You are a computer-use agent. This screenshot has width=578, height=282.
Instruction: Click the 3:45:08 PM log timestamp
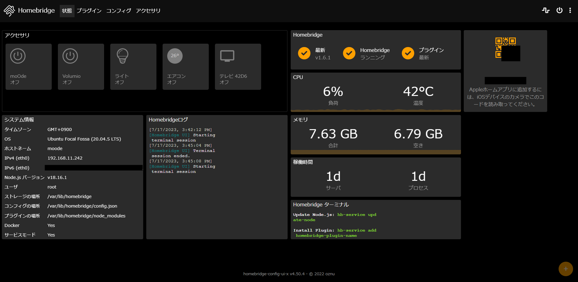[181, 161]
